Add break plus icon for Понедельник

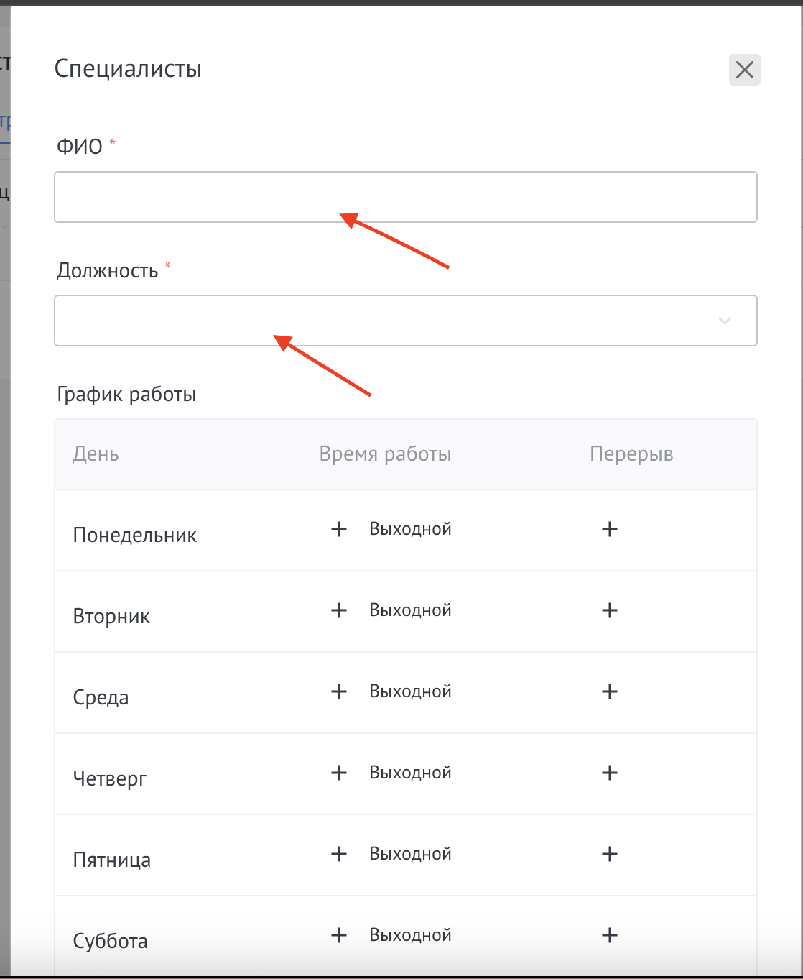pos(610,530)
